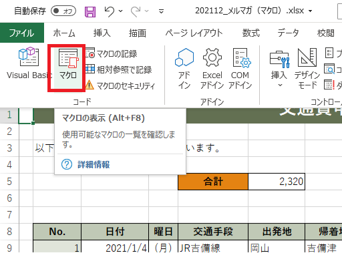
Task: Select the cell with date 2021/1/4
Action: 115,247
